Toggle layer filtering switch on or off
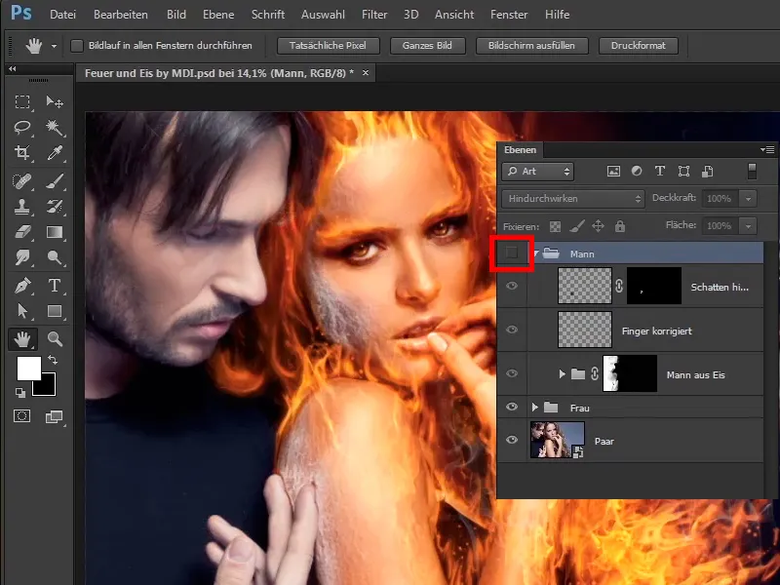This screenshot has height=585, width=780. 752,172
